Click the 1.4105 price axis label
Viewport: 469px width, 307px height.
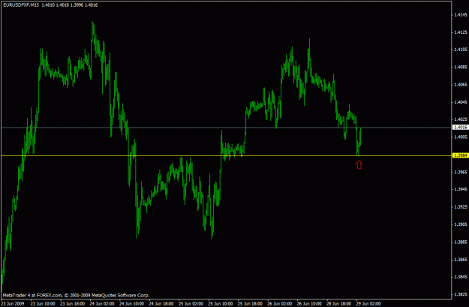(461, 50)
